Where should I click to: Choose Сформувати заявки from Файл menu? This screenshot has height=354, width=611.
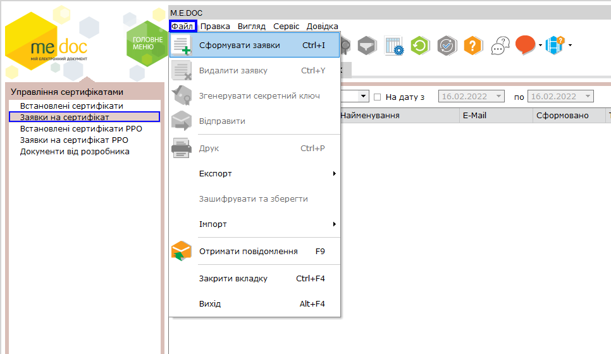(255, 45)
